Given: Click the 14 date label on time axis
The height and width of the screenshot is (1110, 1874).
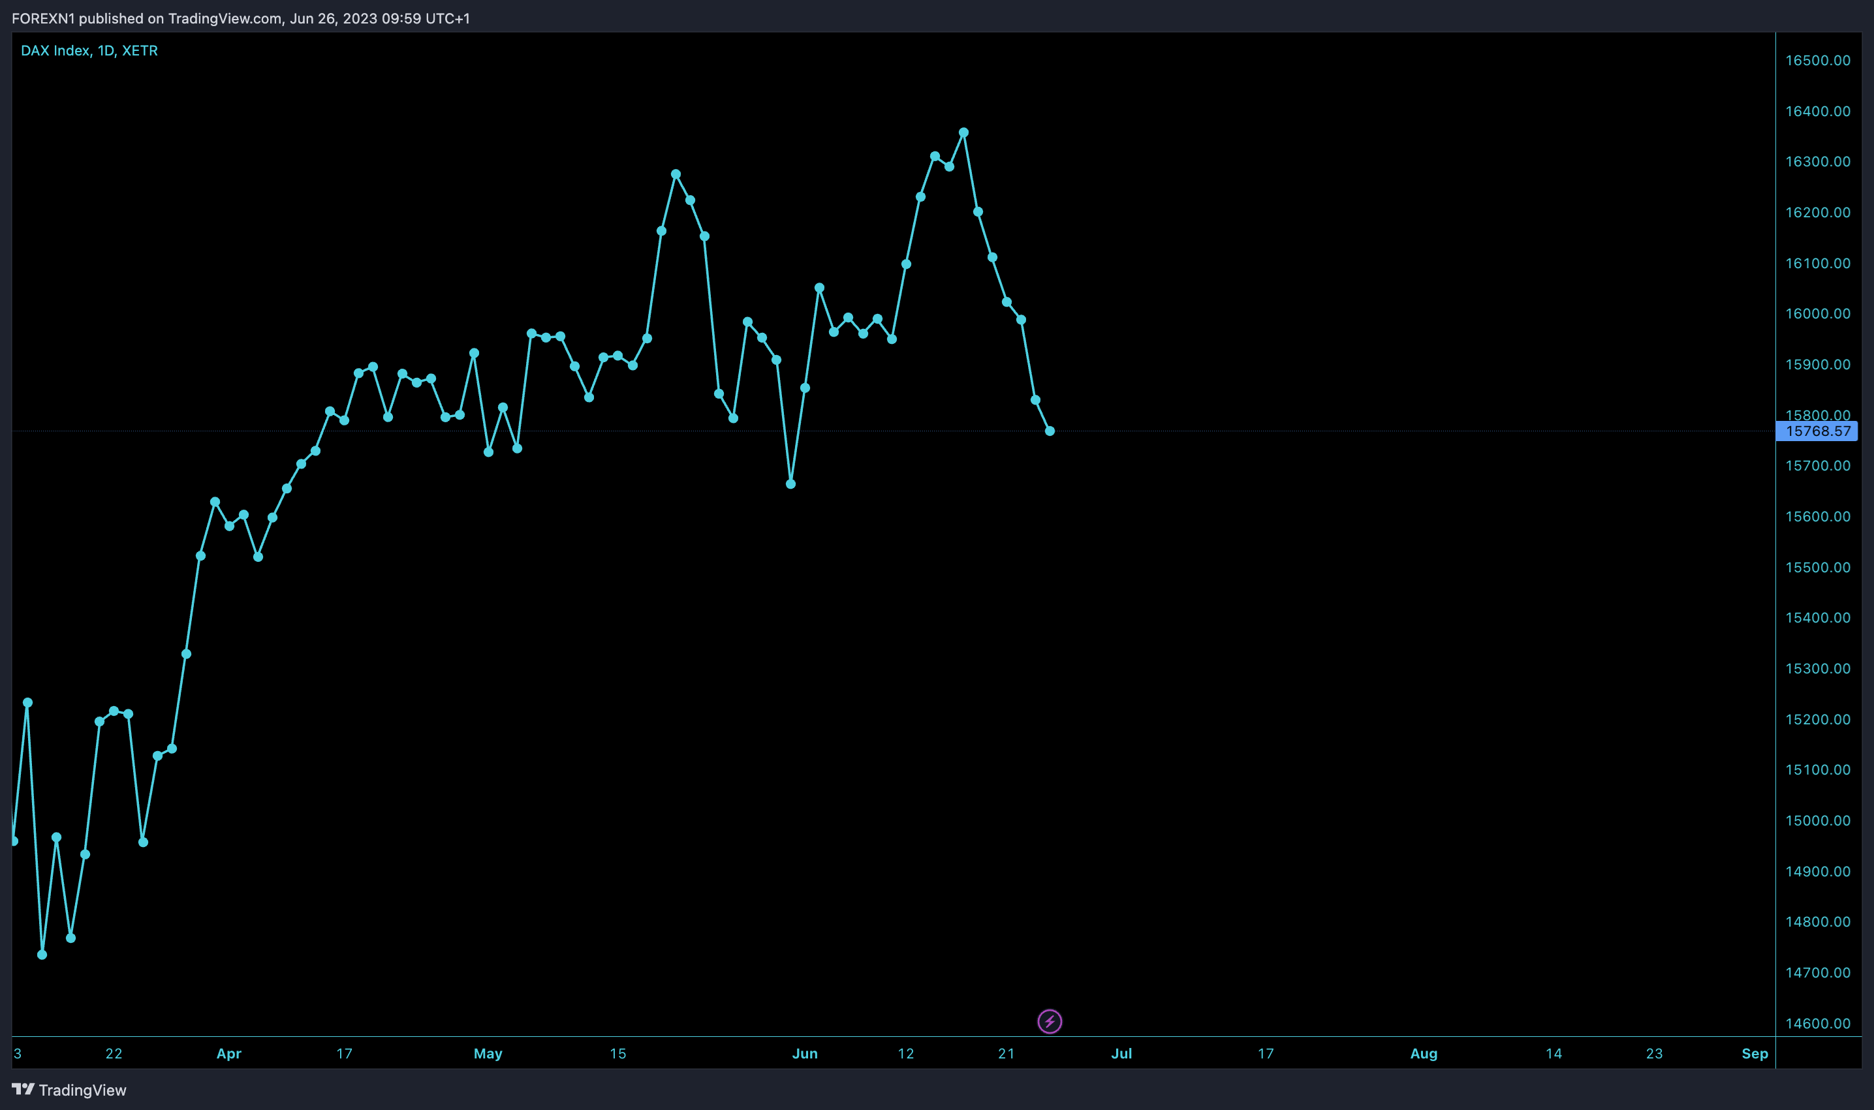Looking at the screenshot, I should (1554, 1054).
